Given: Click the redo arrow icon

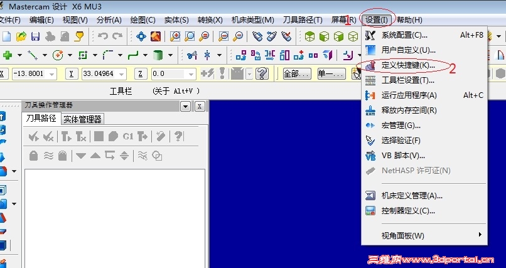Looking at the screenshot, I should (117, 36).
